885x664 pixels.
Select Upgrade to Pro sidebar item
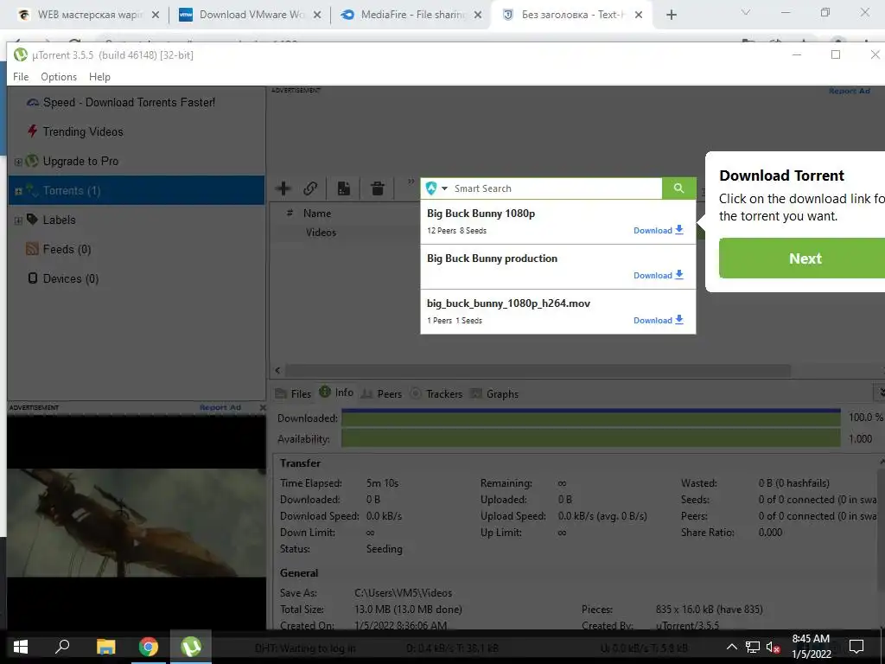coord(80,161)
